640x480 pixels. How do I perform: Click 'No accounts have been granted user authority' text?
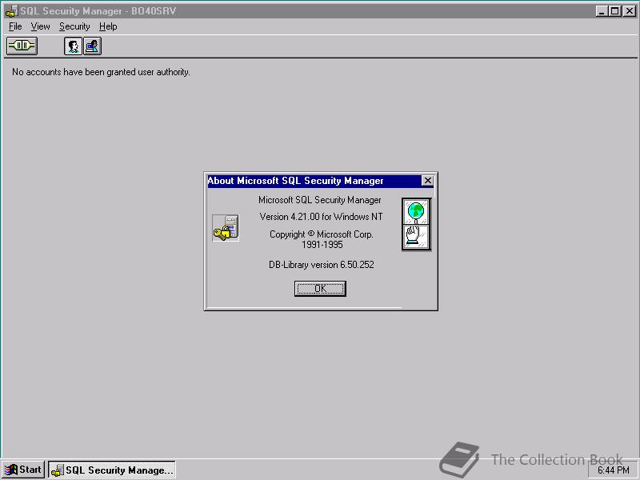(101, 72)
